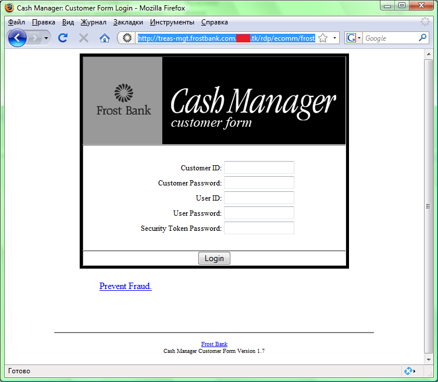Viewport: 438px width, 382px height.
Task: Click the Frost site favicon in address bar
Action: (x=127, y=38)
